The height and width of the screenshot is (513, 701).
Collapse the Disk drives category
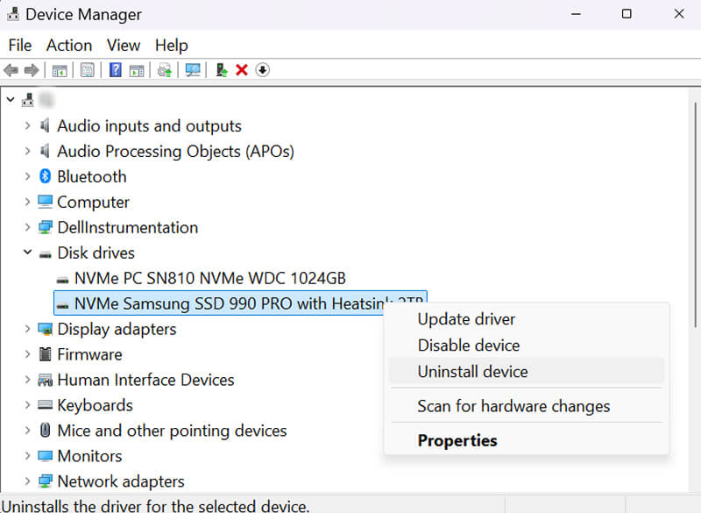click(28, 253)
